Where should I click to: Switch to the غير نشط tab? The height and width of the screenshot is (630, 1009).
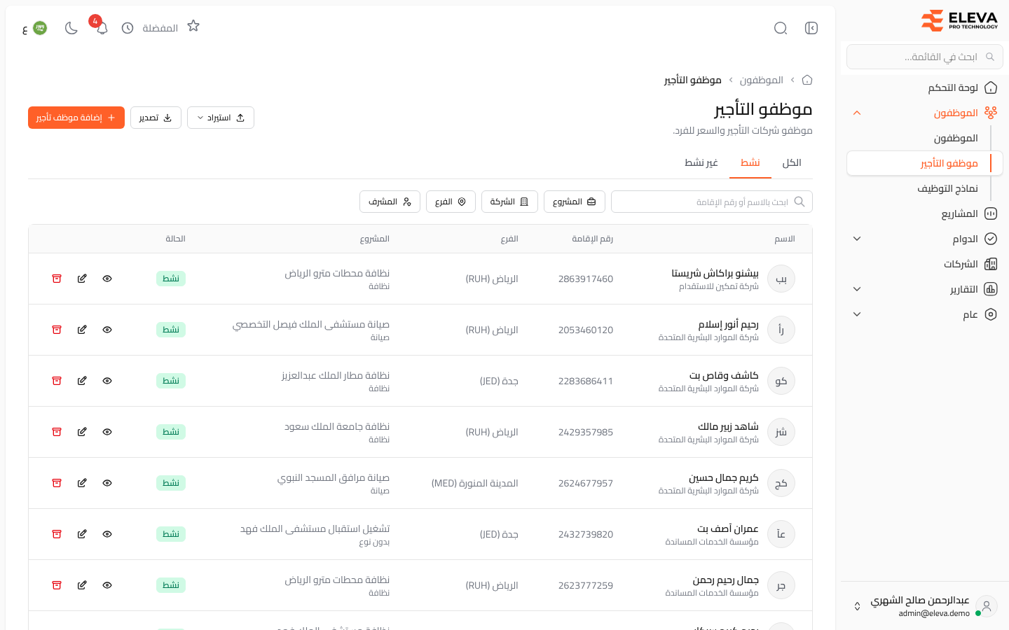coord(701,162)
